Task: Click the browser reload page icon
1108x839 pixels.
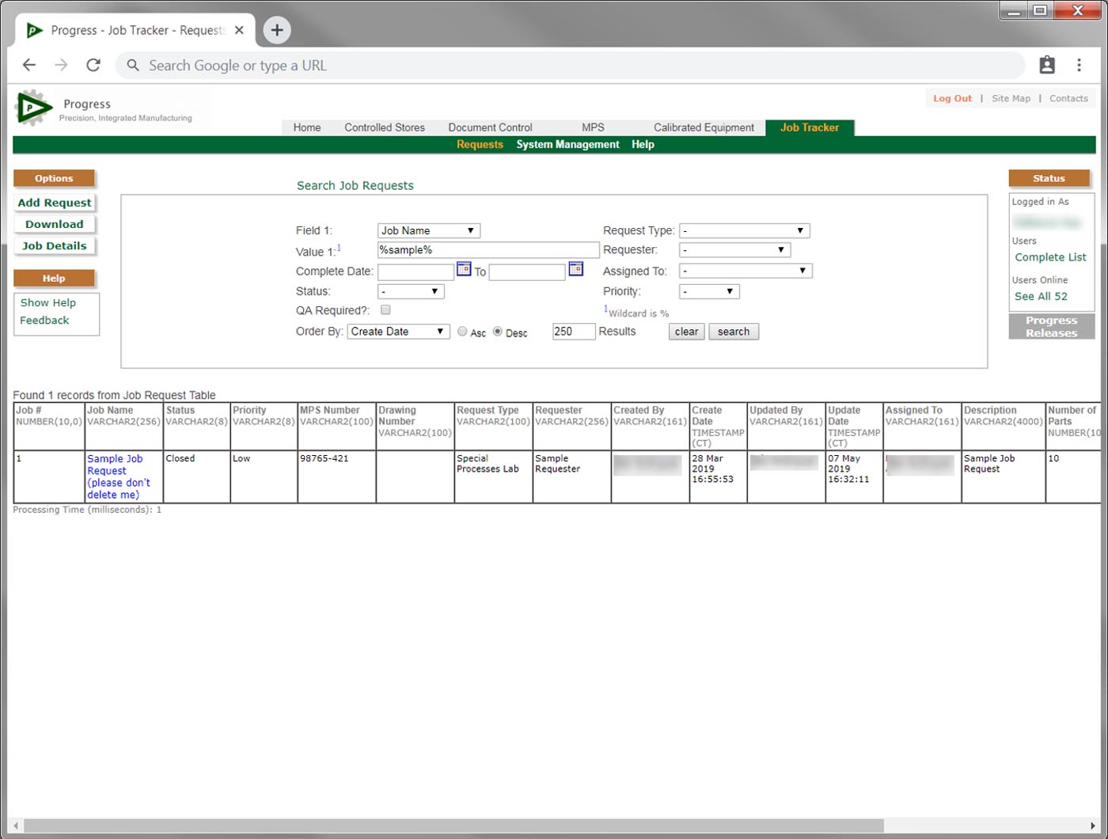Action: point(93,66)
